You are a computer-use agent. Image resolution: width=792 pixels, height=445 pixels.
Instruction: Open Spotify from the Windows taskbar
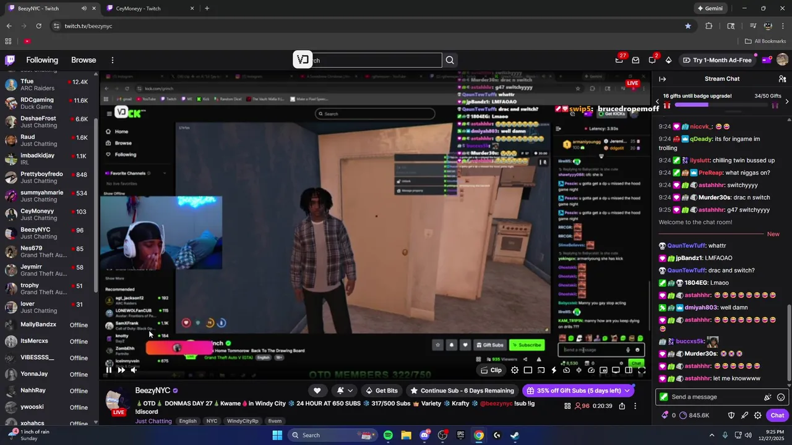click(388, 435)
